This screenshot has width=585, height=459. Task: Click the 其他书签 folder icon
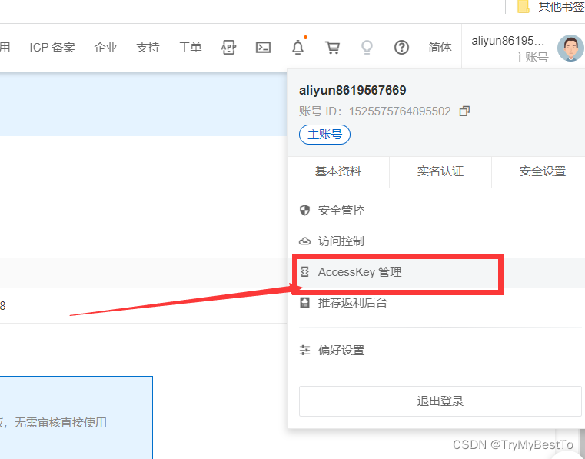pos(524,6)
